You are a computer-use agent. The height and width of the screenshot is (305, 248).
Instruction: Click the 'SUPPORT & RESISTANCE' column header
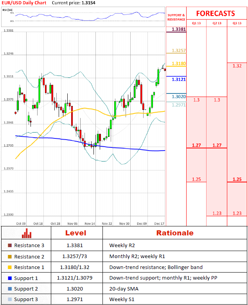pyautogui.click(x=176, y=17)
